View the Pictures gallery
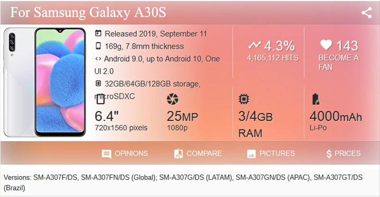380x197 pixels. (271, 153)
